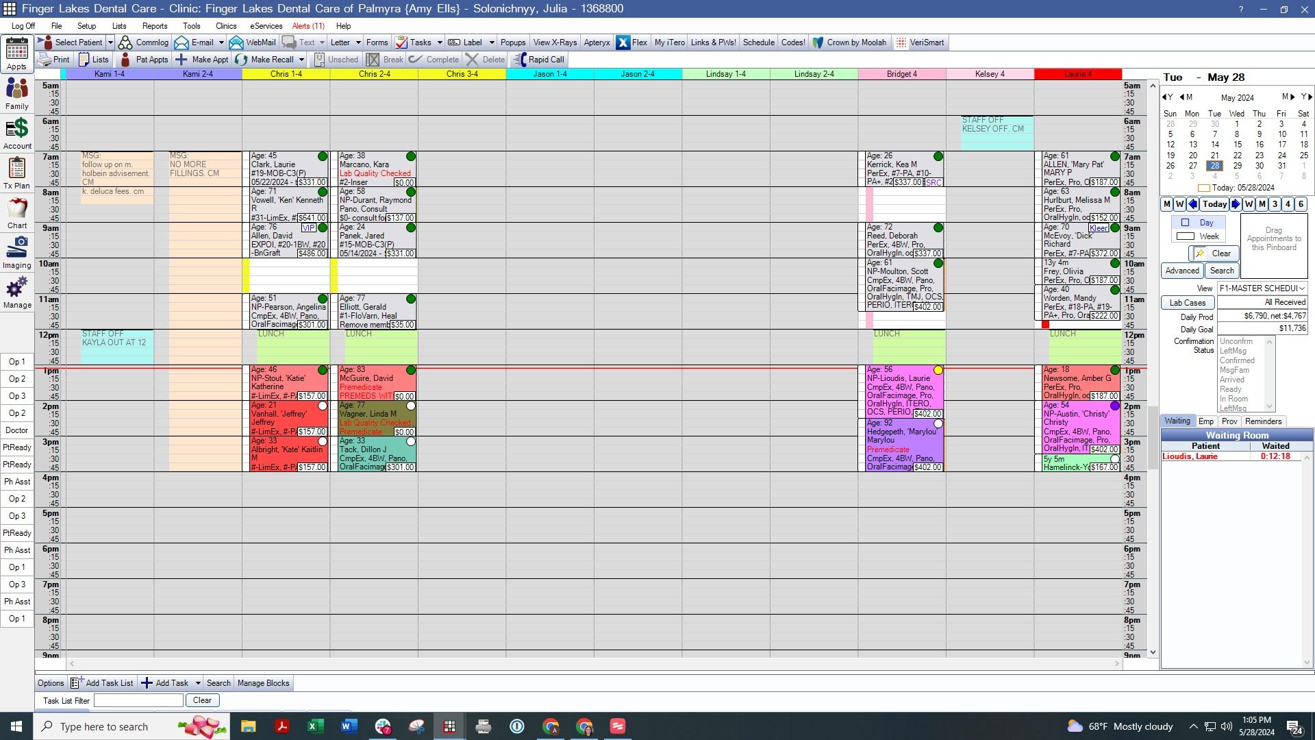
Task: Open the eServices menu
Action: pos(266,26)
